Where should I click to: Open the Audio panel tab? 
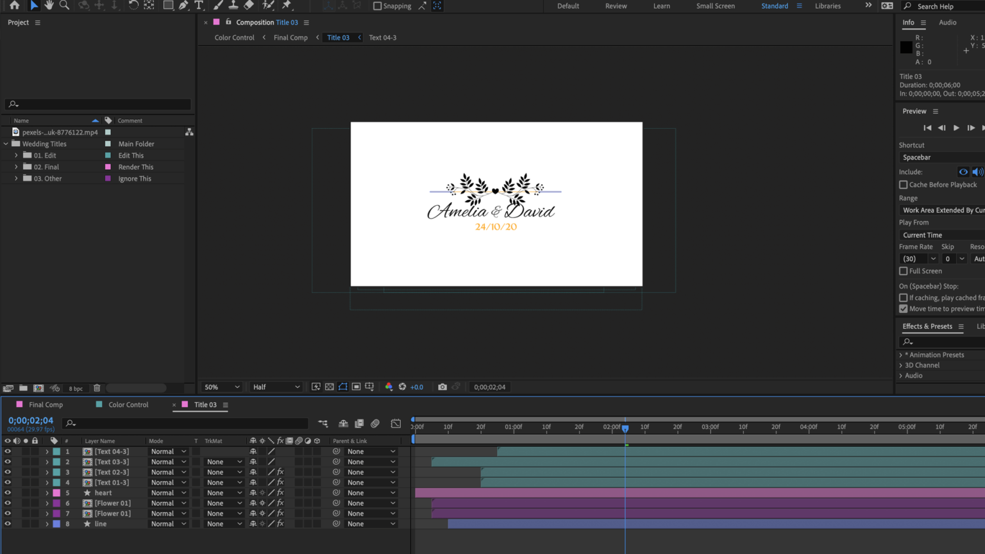tap(947, 22)
